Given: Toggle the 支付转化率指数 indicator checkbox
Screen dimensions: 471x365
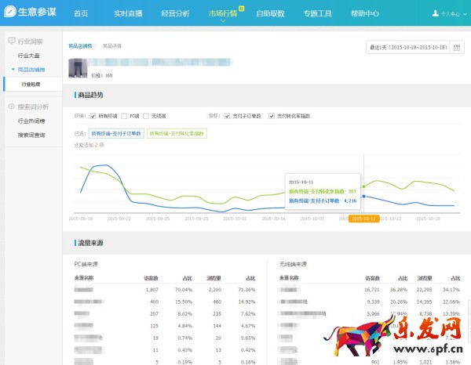Looking at the screenshot, I should tap(272, 116).
